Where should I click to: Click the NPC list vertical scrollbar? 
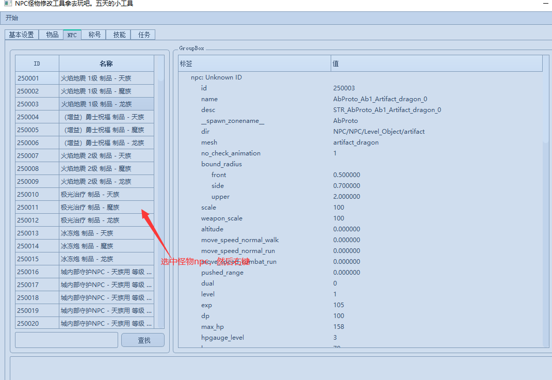161,192
